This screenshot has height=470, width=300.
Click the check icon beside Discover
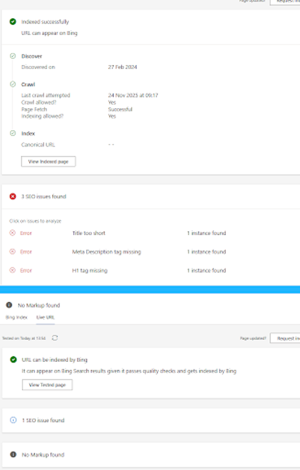13,56
